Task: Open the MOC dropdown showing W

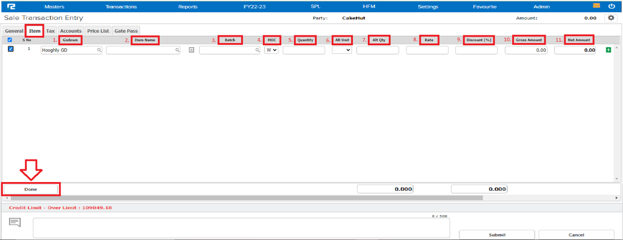Action: coord(271,50)
